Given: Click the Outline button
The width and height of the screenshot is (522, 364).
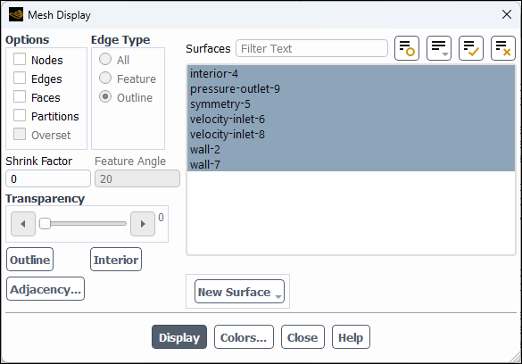Looking at the screenshot, I should pos(30,260).
